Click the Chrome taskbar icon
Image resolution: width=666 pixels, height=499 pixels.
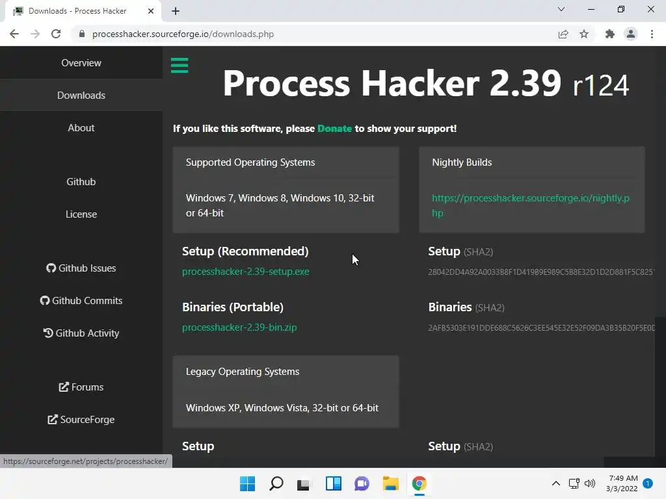click(x=420, y=483)
